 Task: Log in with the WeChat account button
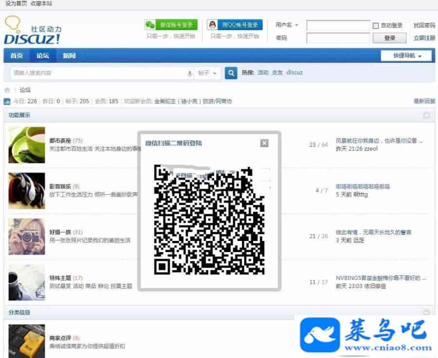pyautogui.click(x=171, y=25)
